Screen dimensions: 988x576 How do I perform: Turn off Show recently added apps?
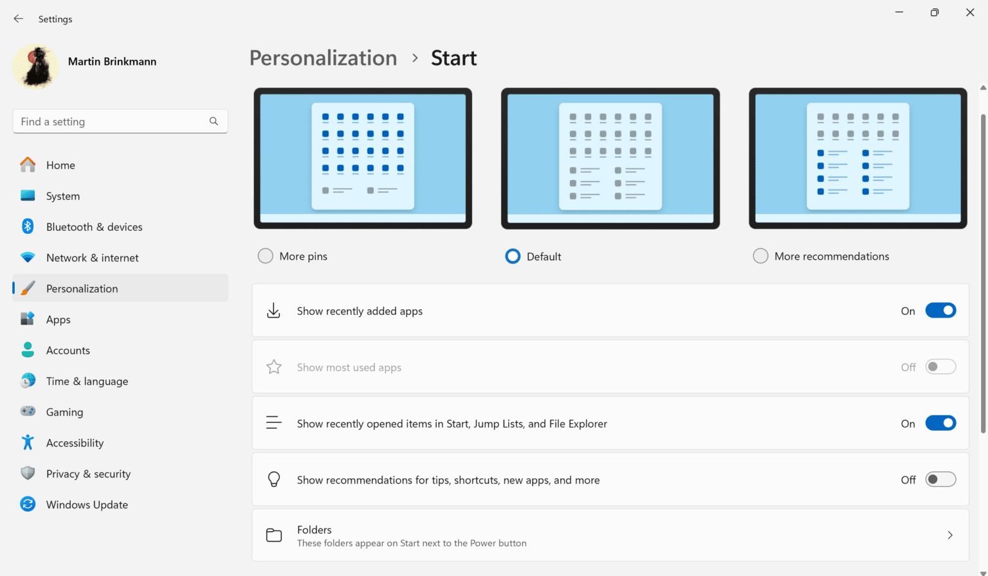click(x=940, y=310)
